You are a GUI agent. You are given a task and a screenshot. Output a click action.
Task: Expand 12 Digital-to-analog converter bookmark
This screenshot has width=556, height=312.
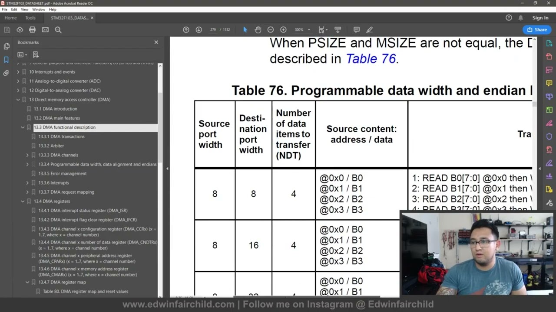(18, 90)
